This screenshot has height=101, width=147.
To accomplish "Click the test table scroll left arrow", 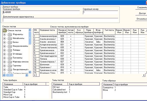I will pos(35,75).
